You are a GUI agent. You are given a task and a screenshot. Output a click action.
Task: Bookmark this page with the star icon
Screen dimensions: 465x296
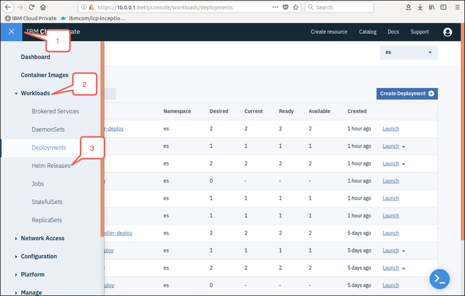pyautogui.click(x=295, y=7)
